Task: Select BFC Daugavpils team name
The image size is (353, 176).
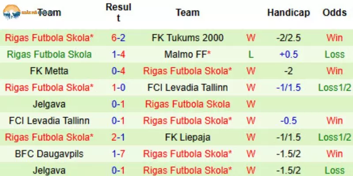Action: (x=49, y=154)
